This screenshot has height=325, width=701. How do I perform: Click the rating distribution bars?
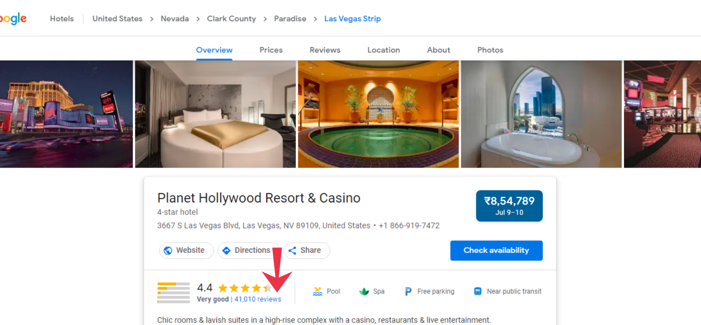click(x=173, y=293)
